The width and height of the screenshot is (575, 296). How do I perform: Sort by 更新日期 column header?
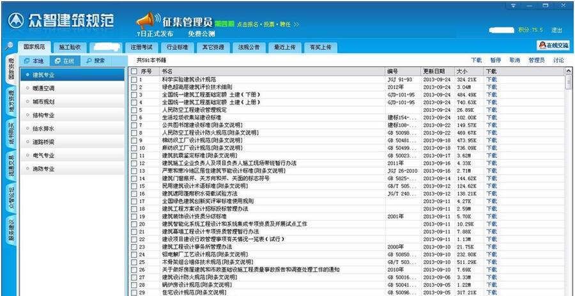click(x=438, y=71)
